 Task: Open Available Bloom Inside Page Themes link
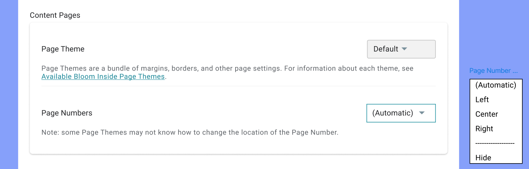tap(103, 77)
